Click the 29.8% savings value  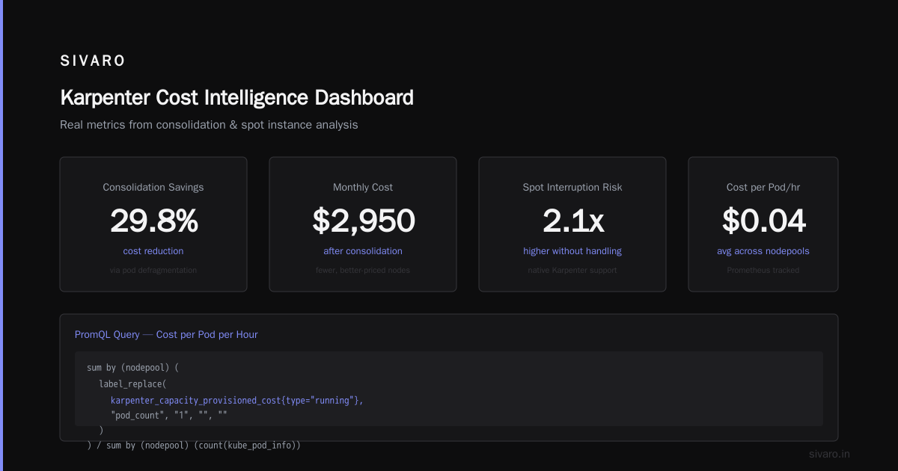click(153, 221)
